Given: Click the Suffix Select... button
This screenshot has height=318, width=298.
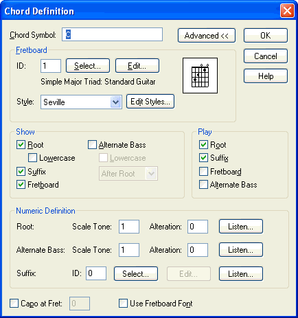Looking at the screenshot, I should (x=136, y=273).
